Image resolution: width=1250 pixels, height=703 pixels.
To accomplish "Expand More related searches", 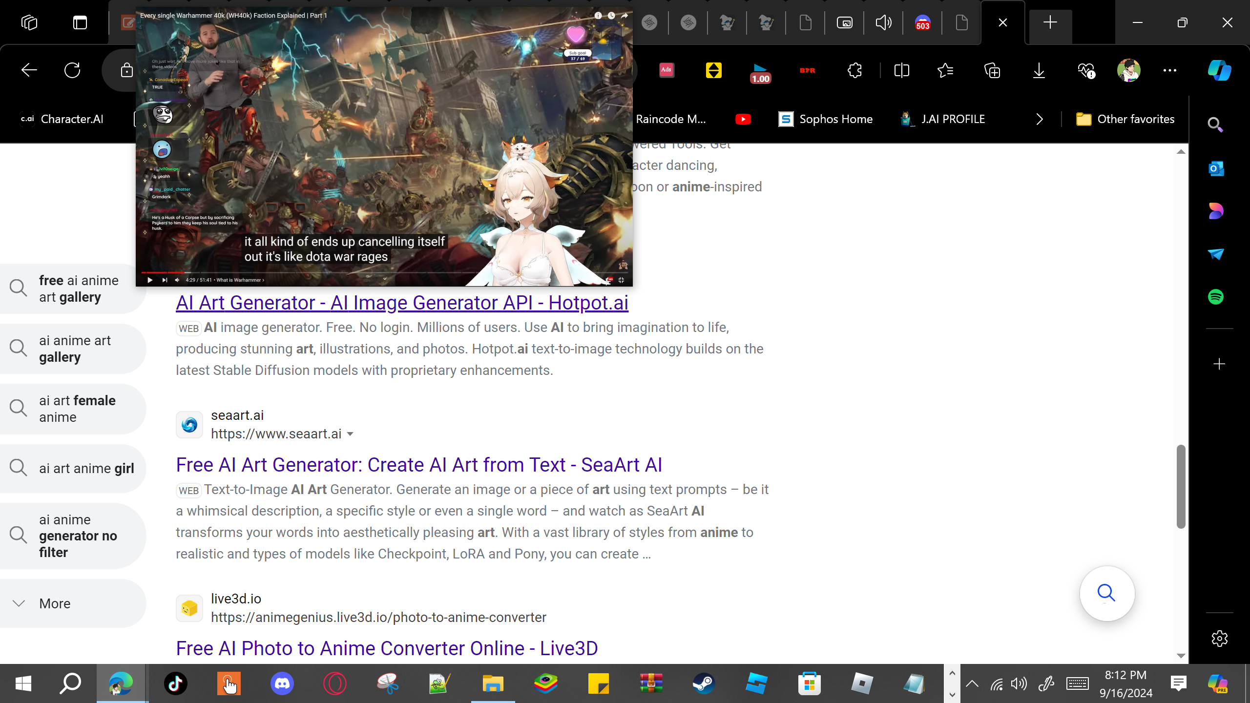I will pyautogui.click(x=73, y=603).
